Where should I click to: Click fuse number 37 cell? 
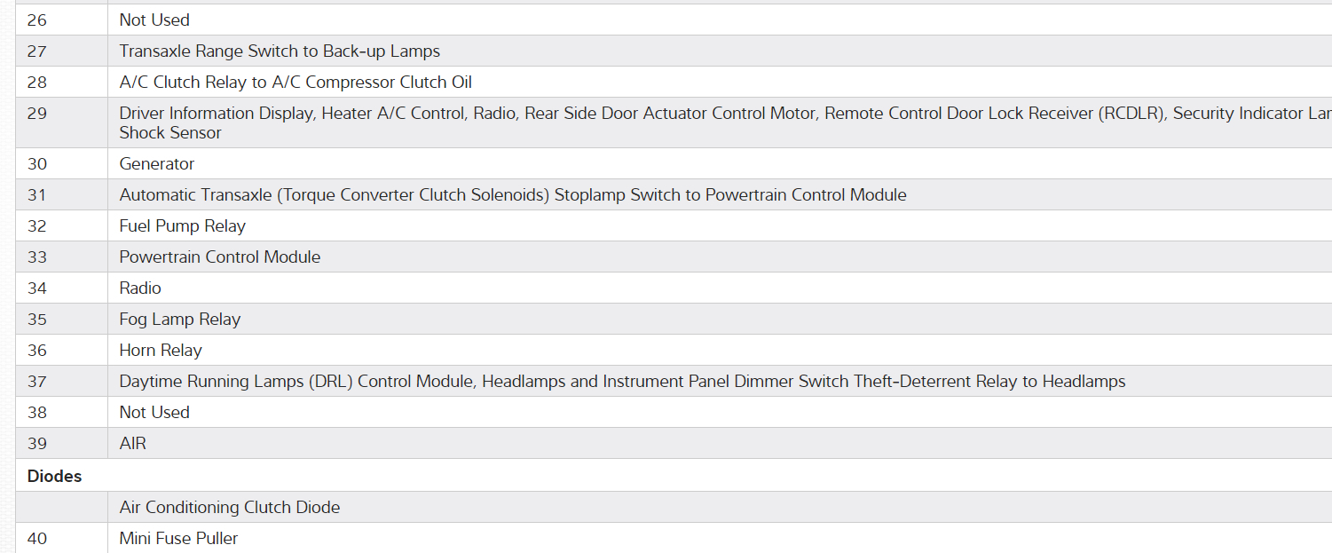pos(37,381)
